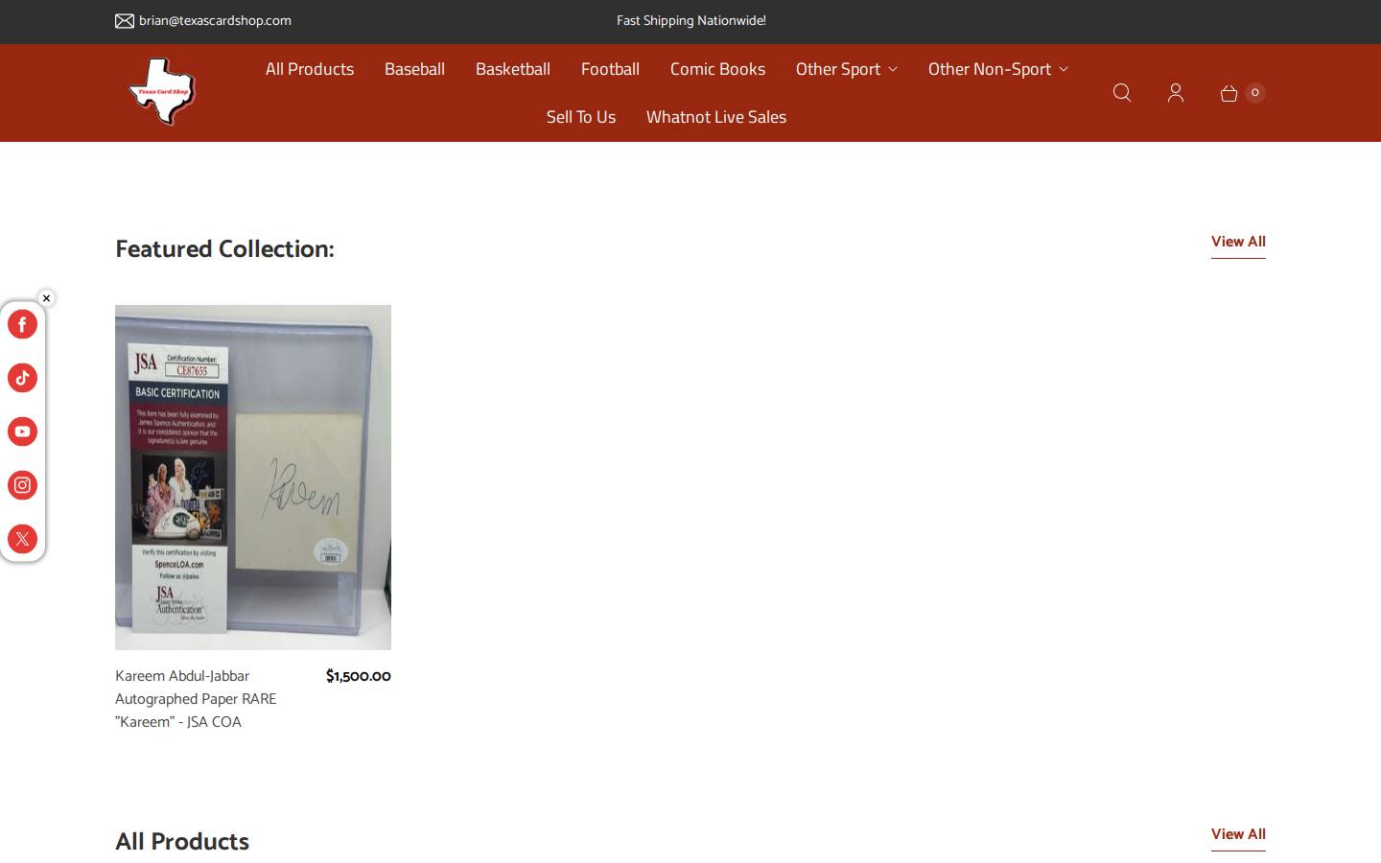Open the search magnifier icon
Screen dimensions: 1381x863
(x=1122, y=93)
